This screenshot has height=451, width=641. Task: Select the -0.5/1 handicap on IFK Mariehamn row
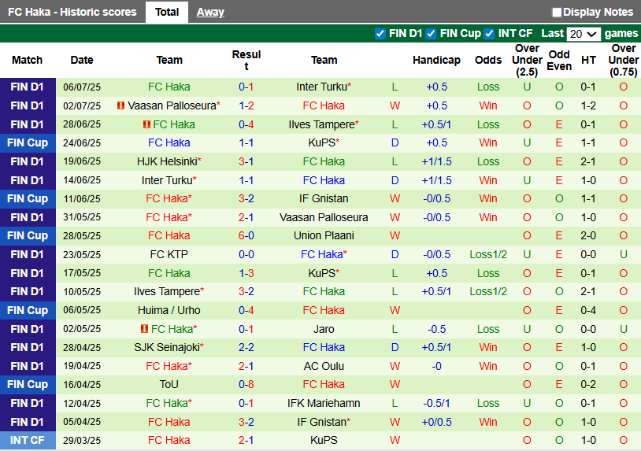(x=436, y=403)
